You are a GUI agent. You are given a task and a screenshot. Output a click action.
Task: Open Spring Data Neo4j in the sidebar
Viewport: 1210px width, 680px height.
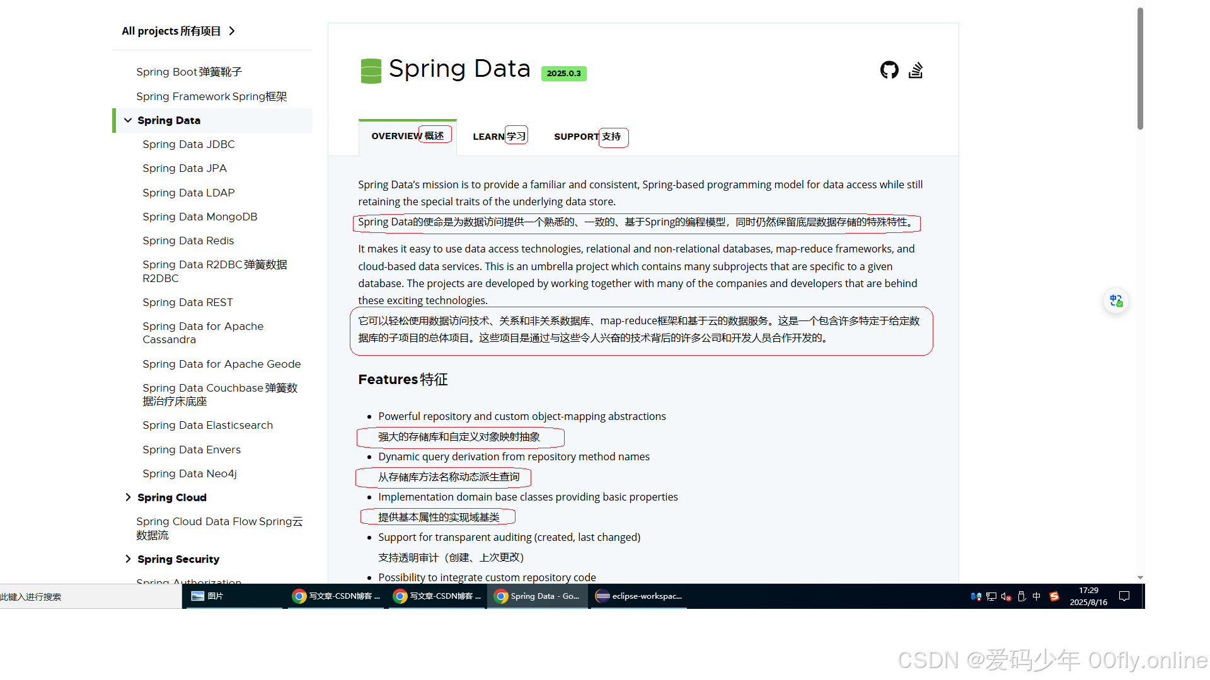pos(190,473)
